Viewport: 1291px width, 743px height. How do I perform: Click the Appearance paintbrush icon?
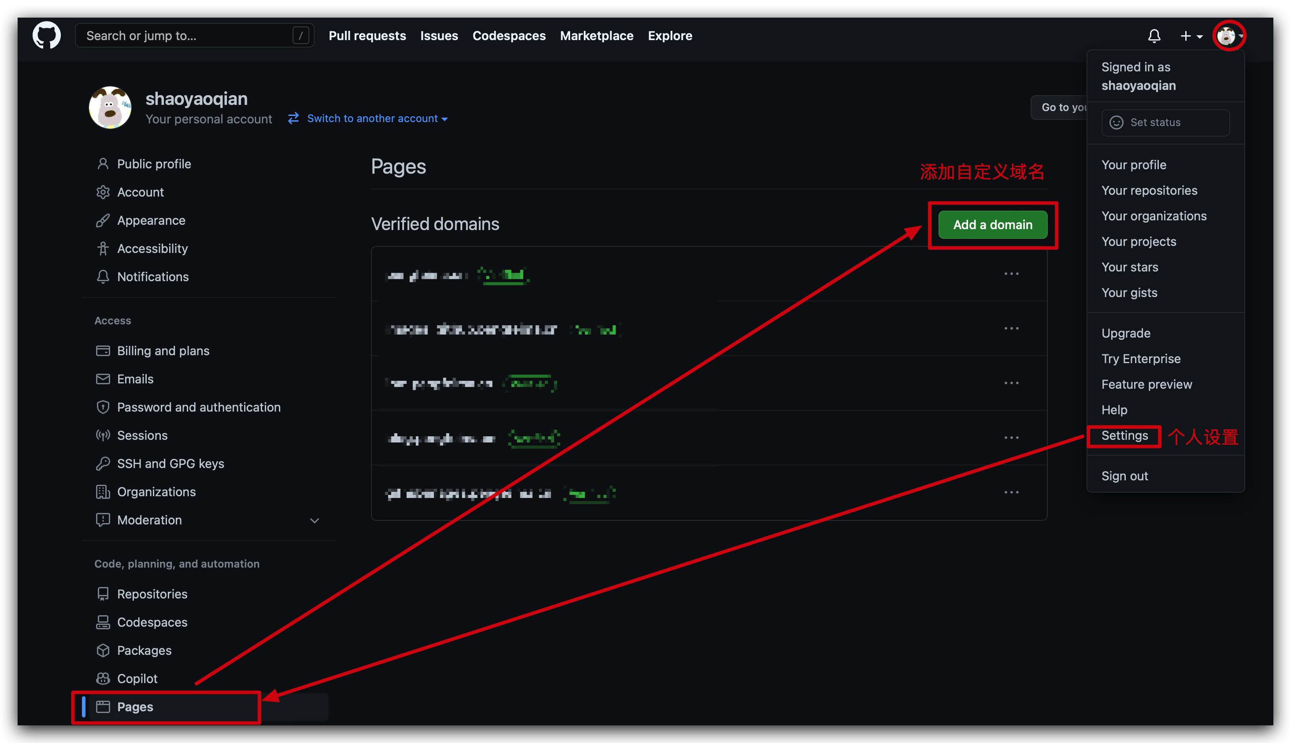coord(103,220)
